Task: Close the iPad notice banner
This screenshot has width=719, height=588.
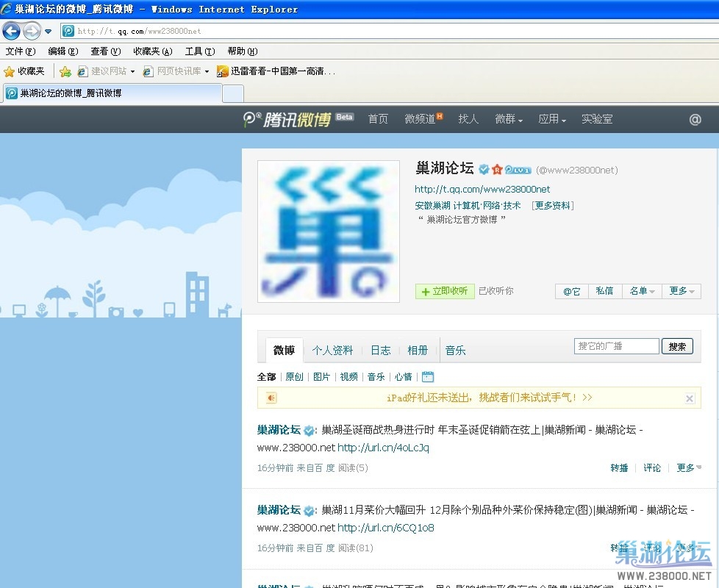Action: [x=689, y=398]
